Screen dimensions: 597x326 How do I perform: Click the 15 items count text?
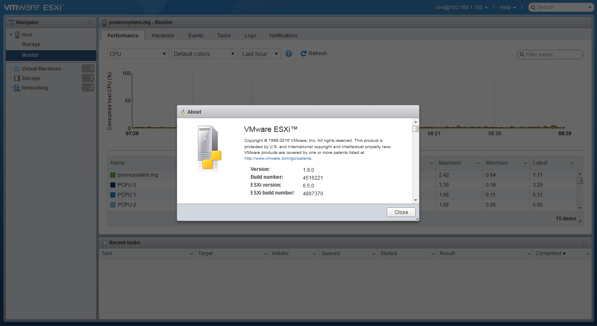(566, 219)
